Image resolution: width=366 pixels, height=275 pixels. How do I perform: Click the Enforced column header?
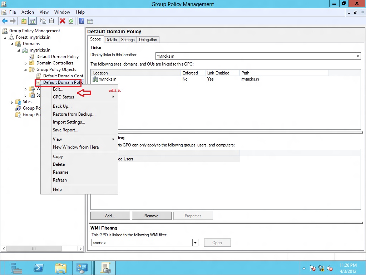[x=193, y=73]
